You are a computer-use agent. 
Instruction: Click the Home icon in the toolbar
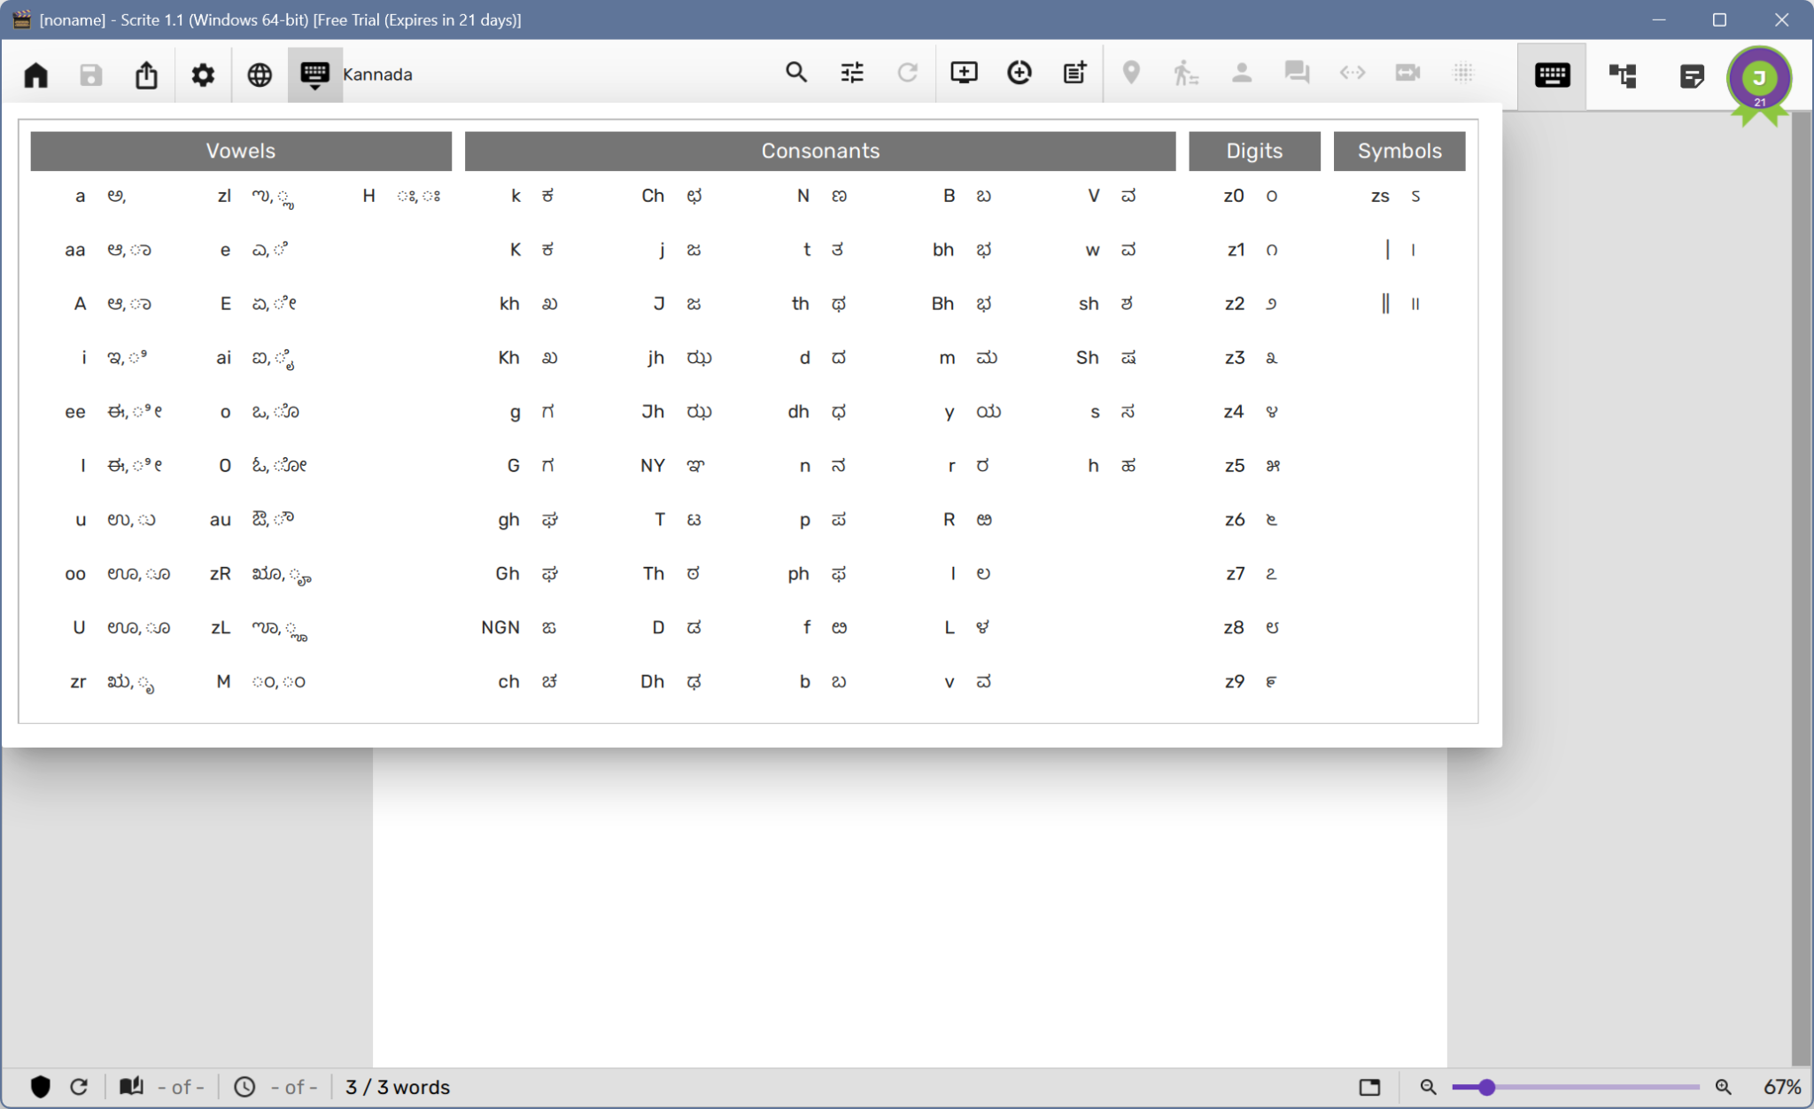pyautogui.click(x=35, y=74)
